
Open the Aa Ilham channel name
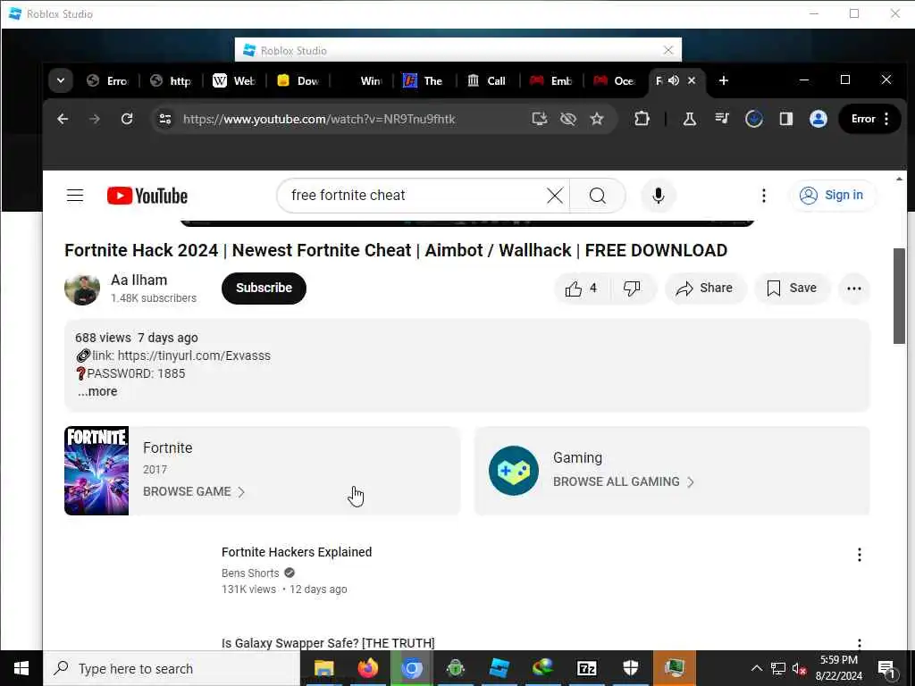pyautogui.click(x=139, y=280)
